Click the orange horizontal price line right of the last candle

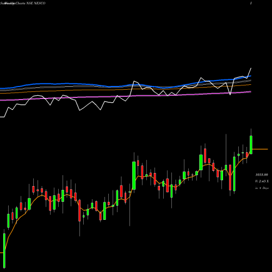[x=260, y=149]
